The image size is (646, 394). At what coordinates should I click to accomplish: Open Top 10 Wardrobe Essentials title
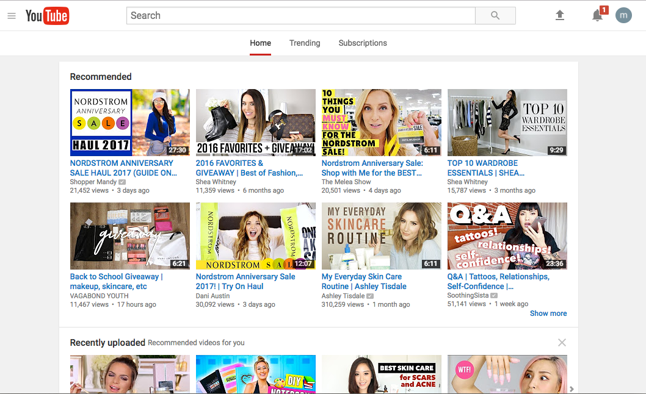click(x=486, y=168)
